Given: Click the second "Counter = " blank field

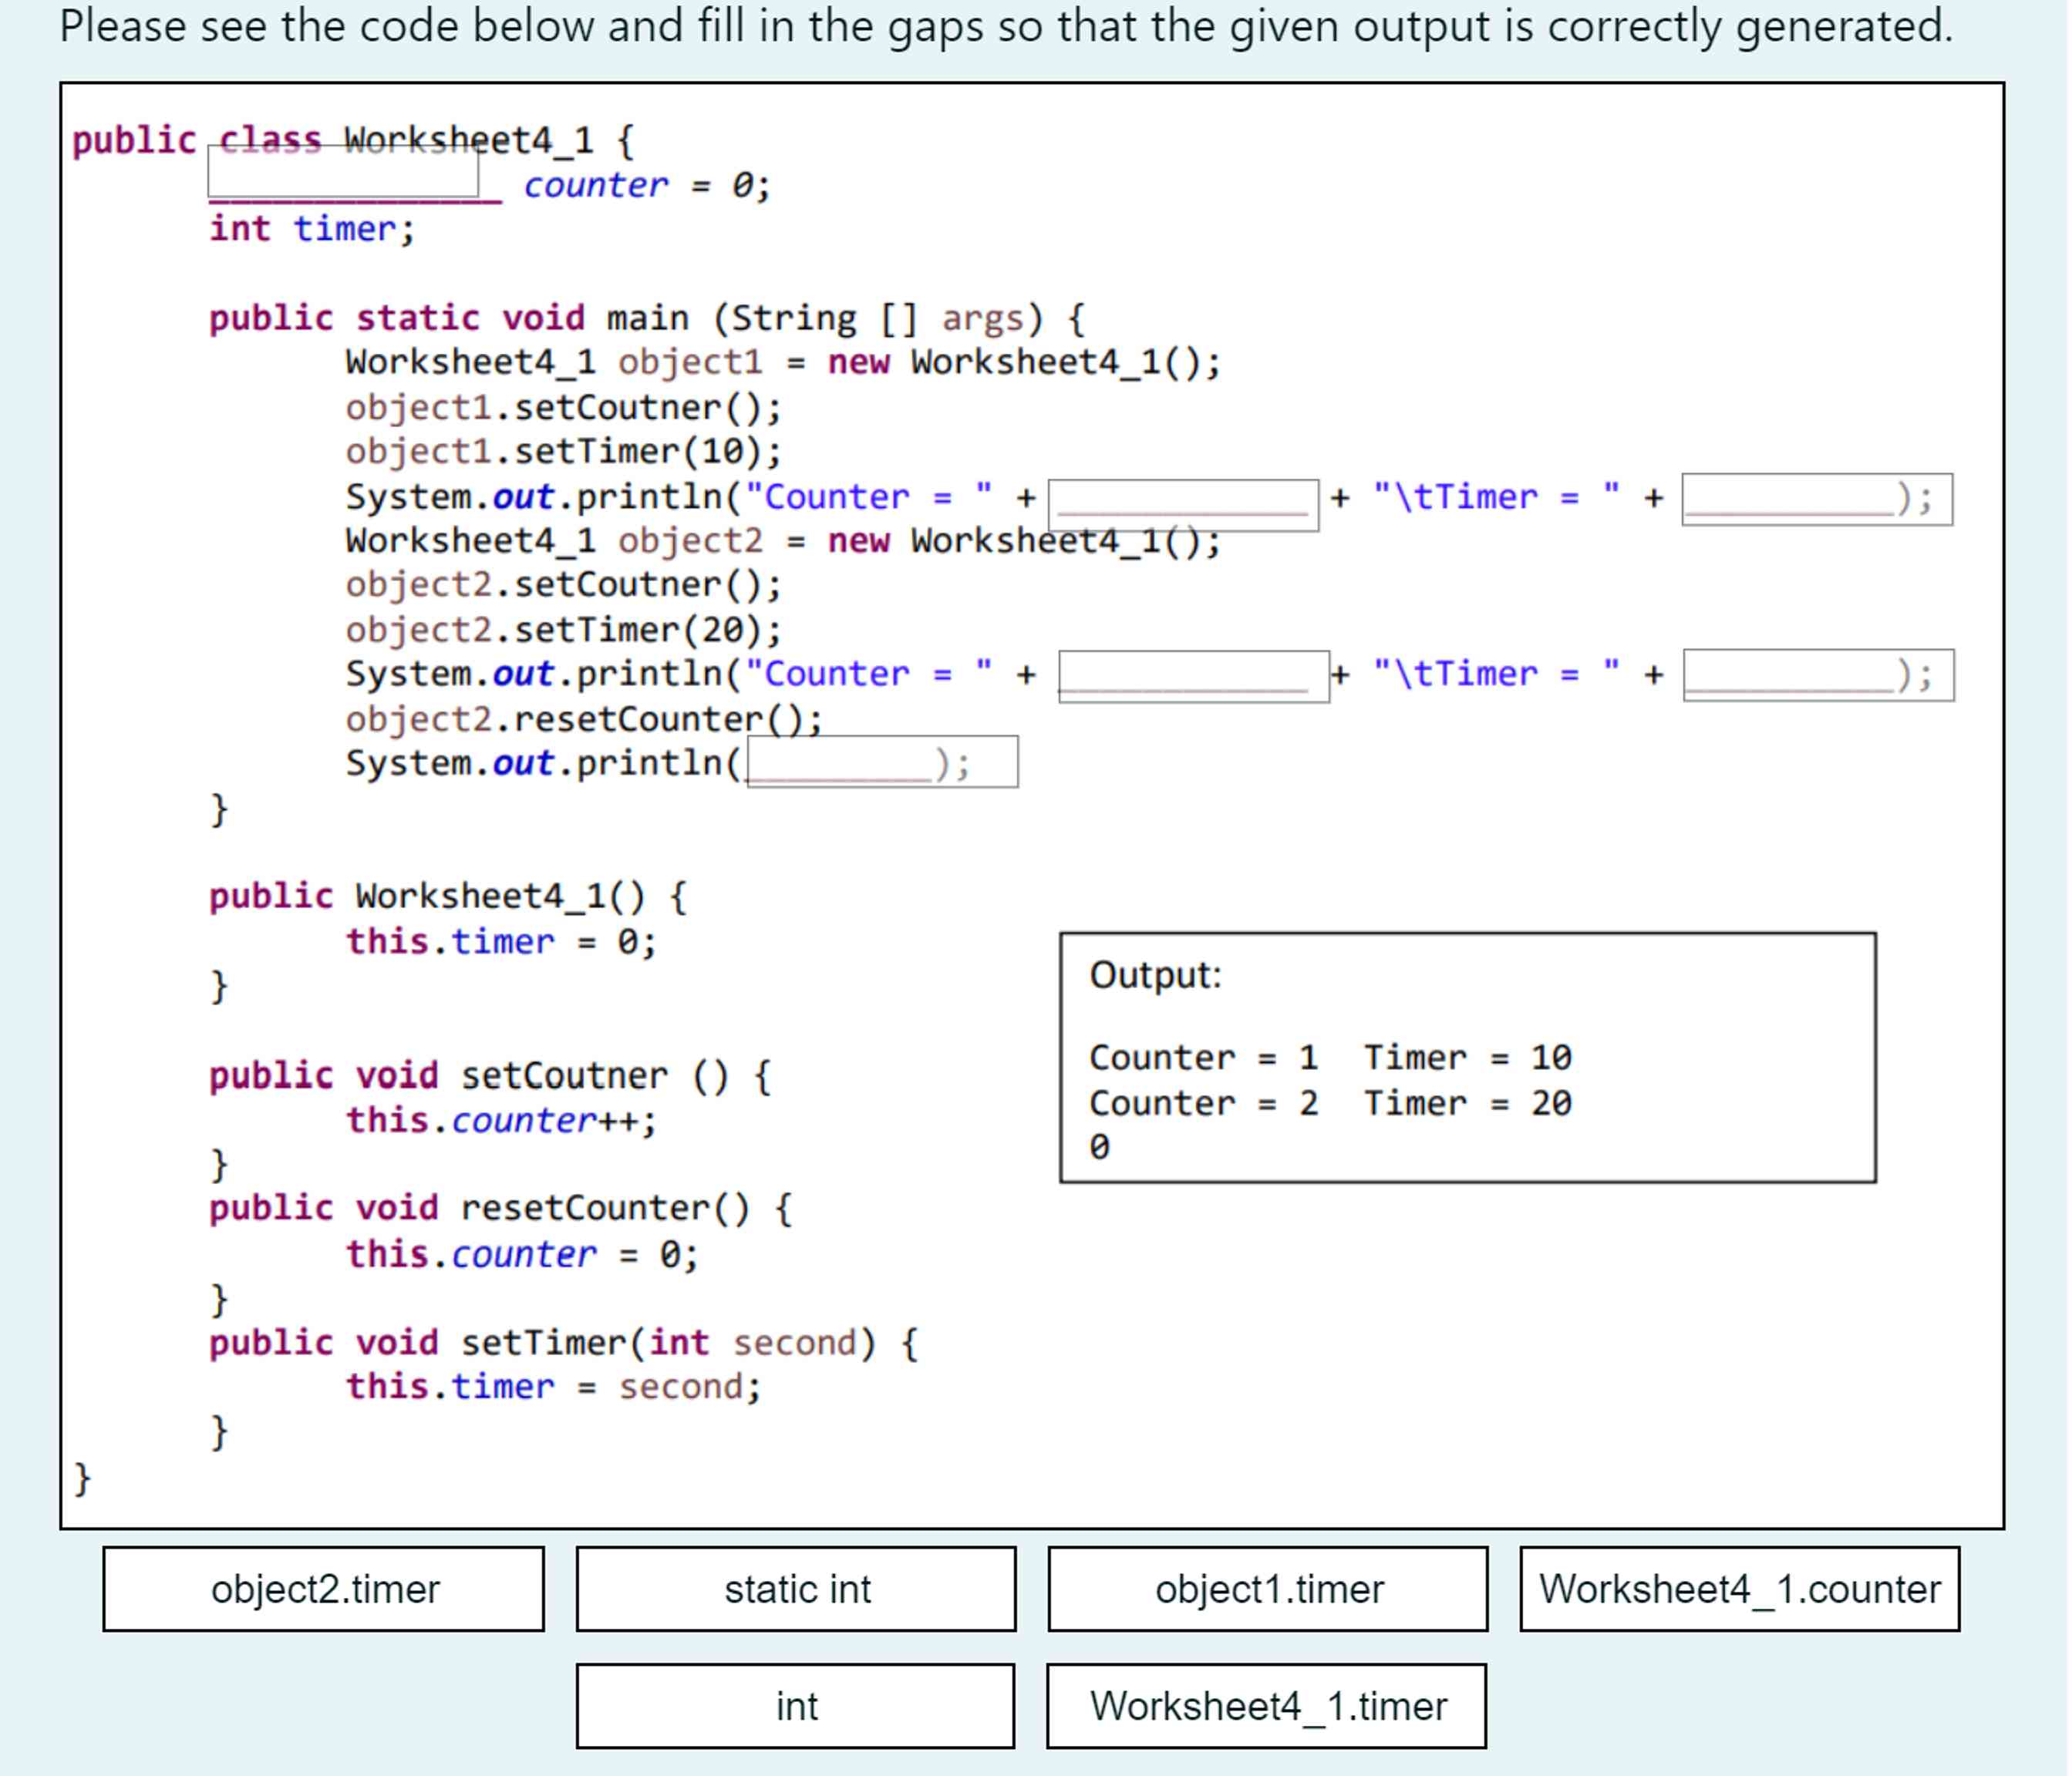Looking at the screenshot, I should pos(1195,674).
